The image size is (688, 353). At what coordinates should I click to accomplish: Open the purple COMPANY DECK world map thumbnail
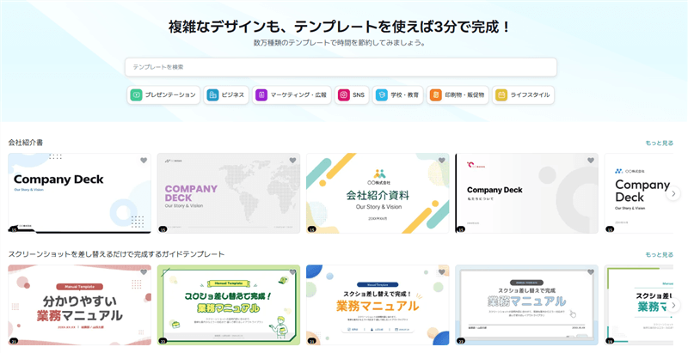click(229, 193)
